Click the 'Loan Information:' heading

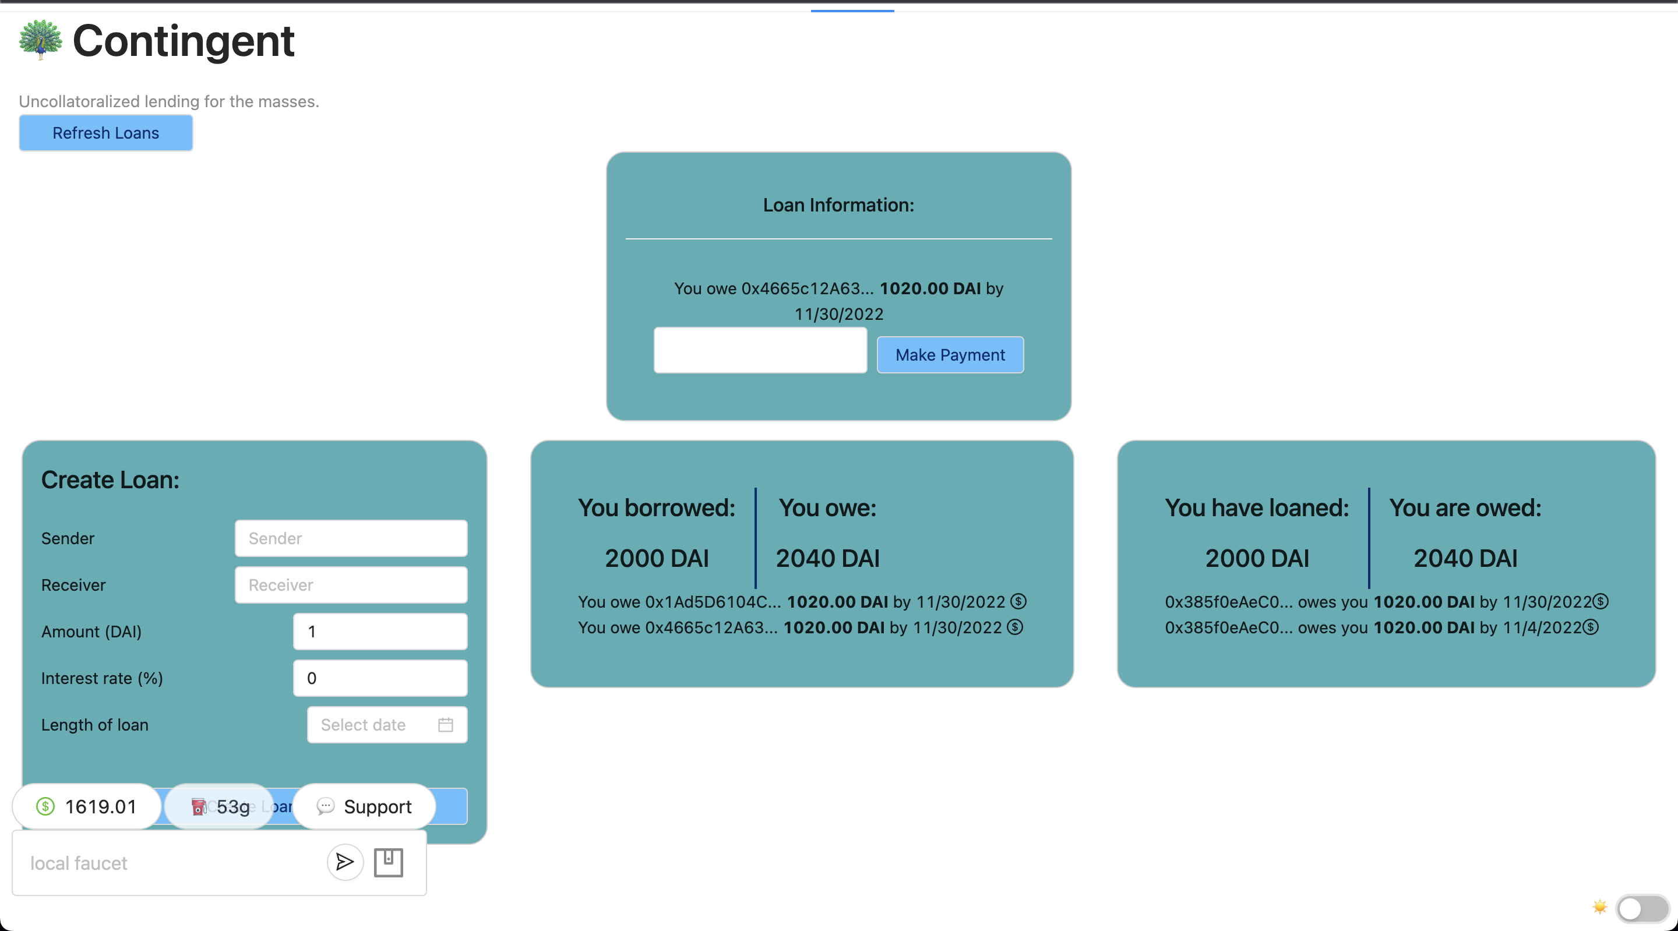tap(838, 204)
